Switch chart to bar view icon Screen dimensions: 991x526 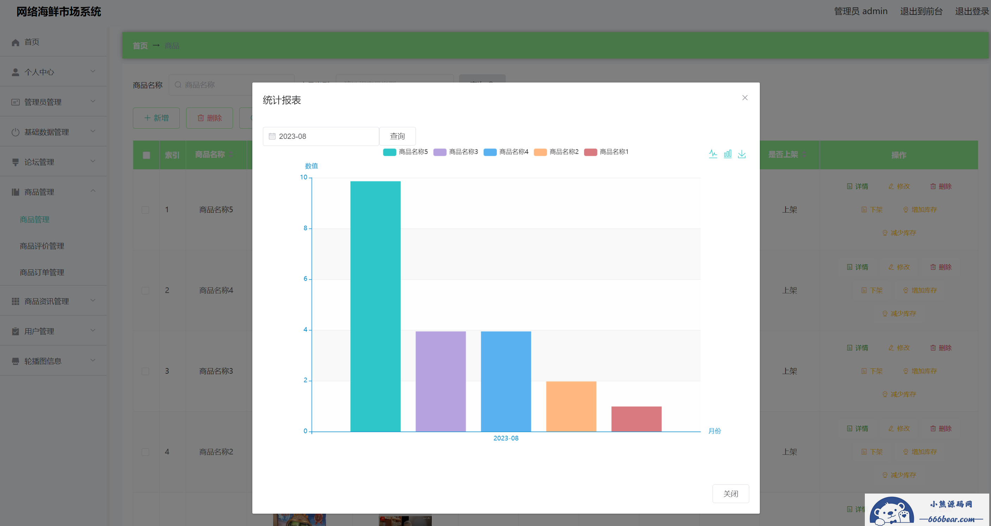pyautogui.click(x=727, y=154)
